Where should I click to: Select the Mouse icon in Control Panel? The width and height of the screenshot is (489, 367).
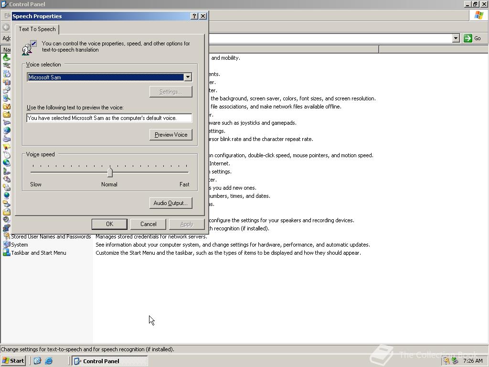pyautogui.click(x=7, y=155)
